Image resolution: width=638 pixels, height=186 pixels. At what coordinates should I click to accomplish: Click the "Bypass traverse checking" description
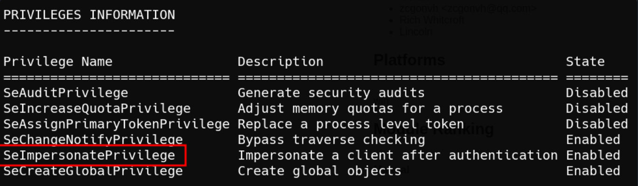331,139
